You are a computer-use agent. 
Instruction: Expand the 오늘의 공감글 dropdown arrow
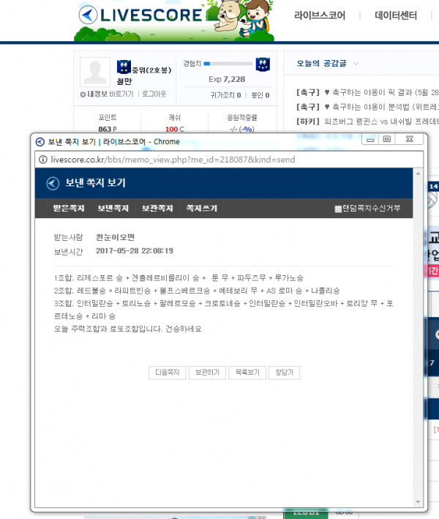pyautogui.click(x=356, y=64)
